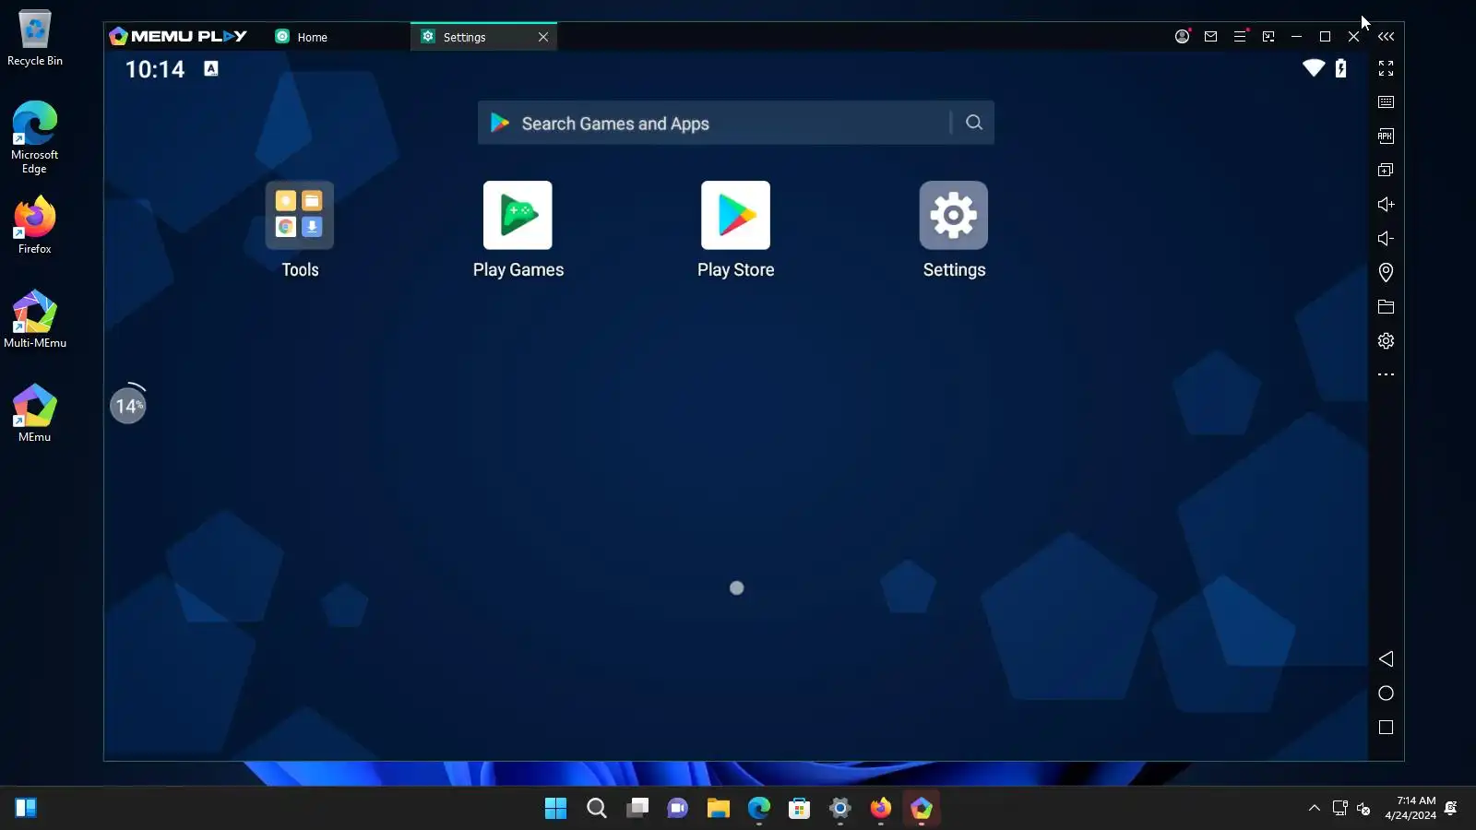
Task: Tap the Android Back triangle button
Action: (1386, 658)
